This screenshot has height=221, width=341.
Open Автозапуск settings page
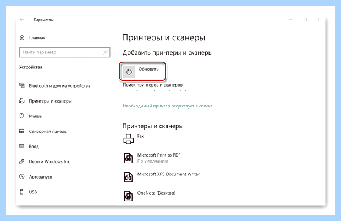point(41,177)
